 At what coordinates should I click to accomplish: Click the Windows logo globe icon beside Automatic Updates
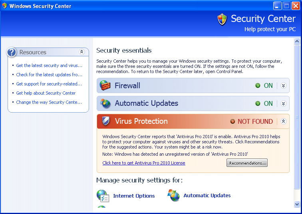coord(174,195)
